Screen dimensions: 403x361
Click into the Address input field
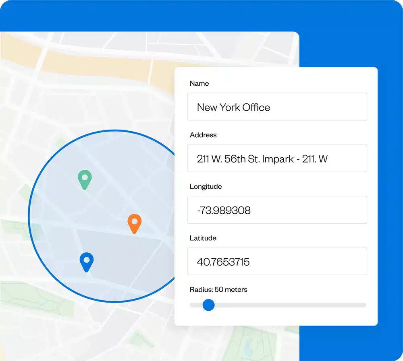277,159
